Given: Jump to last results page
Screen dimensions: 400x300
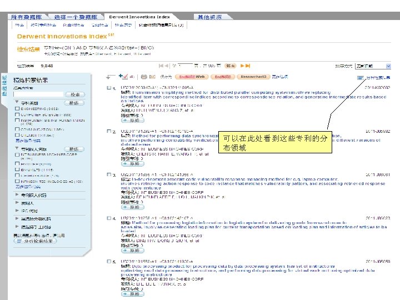Looking at the screenshot, I should coord(248,66).
